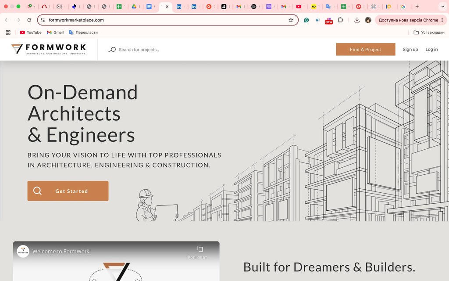Screen dimensions: 449x281
Task: Bookmark this page with the star icon
Action: (x=291, y=20)
